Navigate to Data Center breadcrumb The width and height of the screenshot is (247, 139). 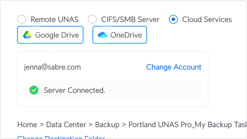(66, 125)
